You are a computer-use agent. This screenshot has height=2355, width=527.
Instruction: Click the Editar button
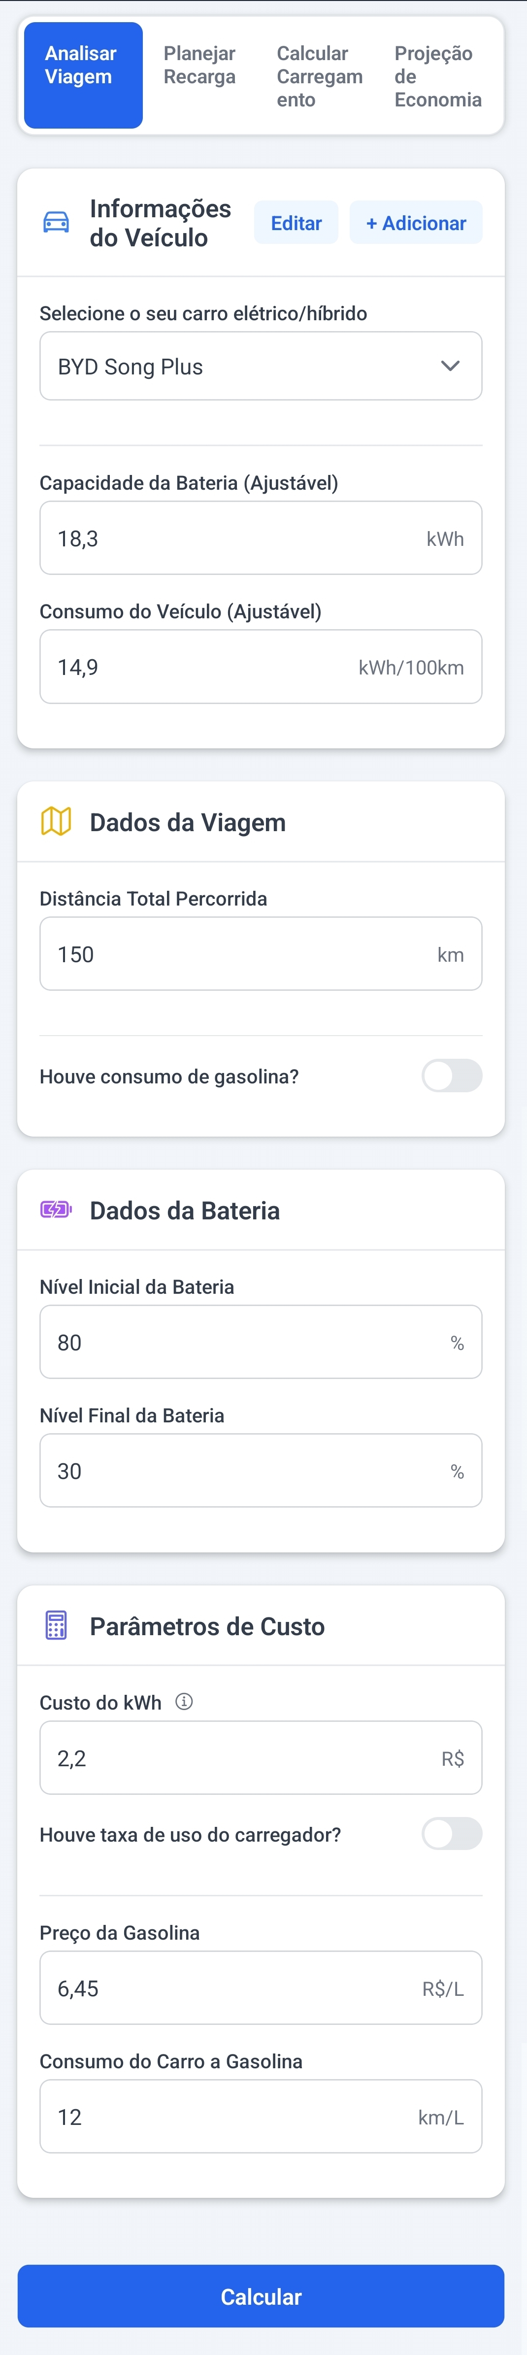[x=296, y=222]
